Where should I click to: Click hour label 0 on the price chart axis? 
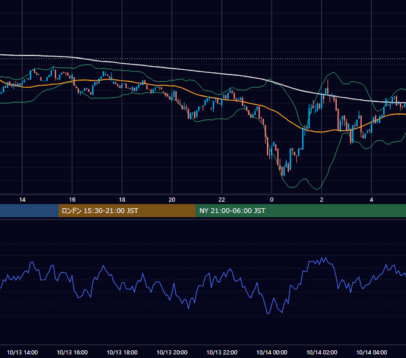[272, 200]
